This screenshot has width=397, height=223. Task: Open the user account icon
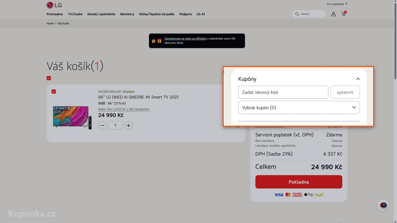point(333,14)
